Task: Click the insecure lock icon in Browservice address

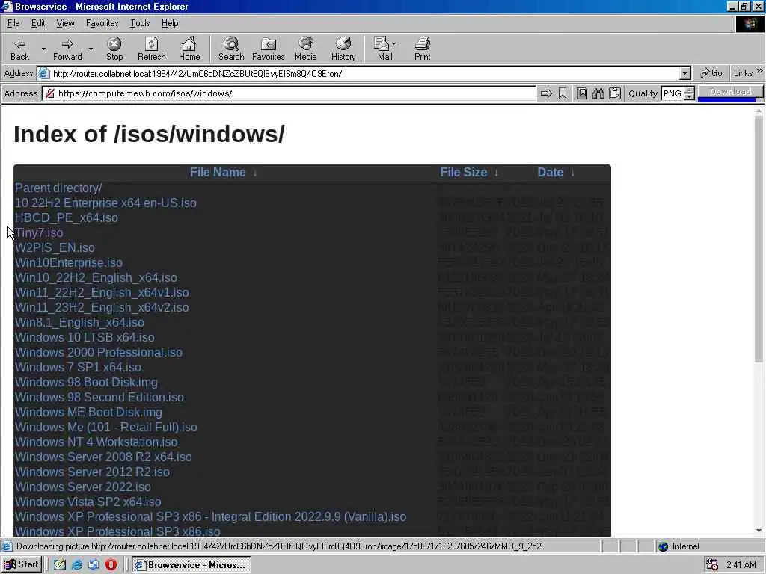Action: [x=50, y=93]
